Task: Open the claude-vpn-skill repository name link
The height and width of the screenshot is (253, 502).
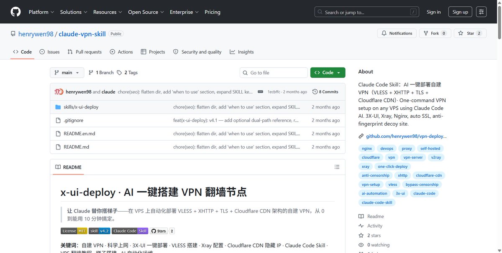Action: click(82, 34)
